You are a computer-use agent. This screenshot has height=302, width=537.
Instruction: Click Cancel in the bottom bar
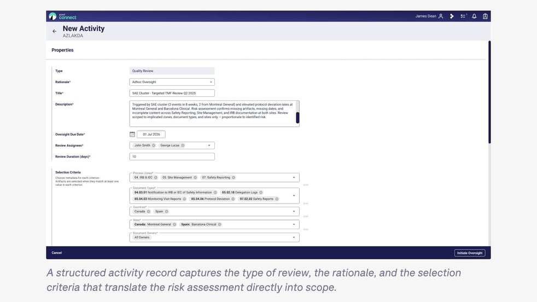point(56,253)
